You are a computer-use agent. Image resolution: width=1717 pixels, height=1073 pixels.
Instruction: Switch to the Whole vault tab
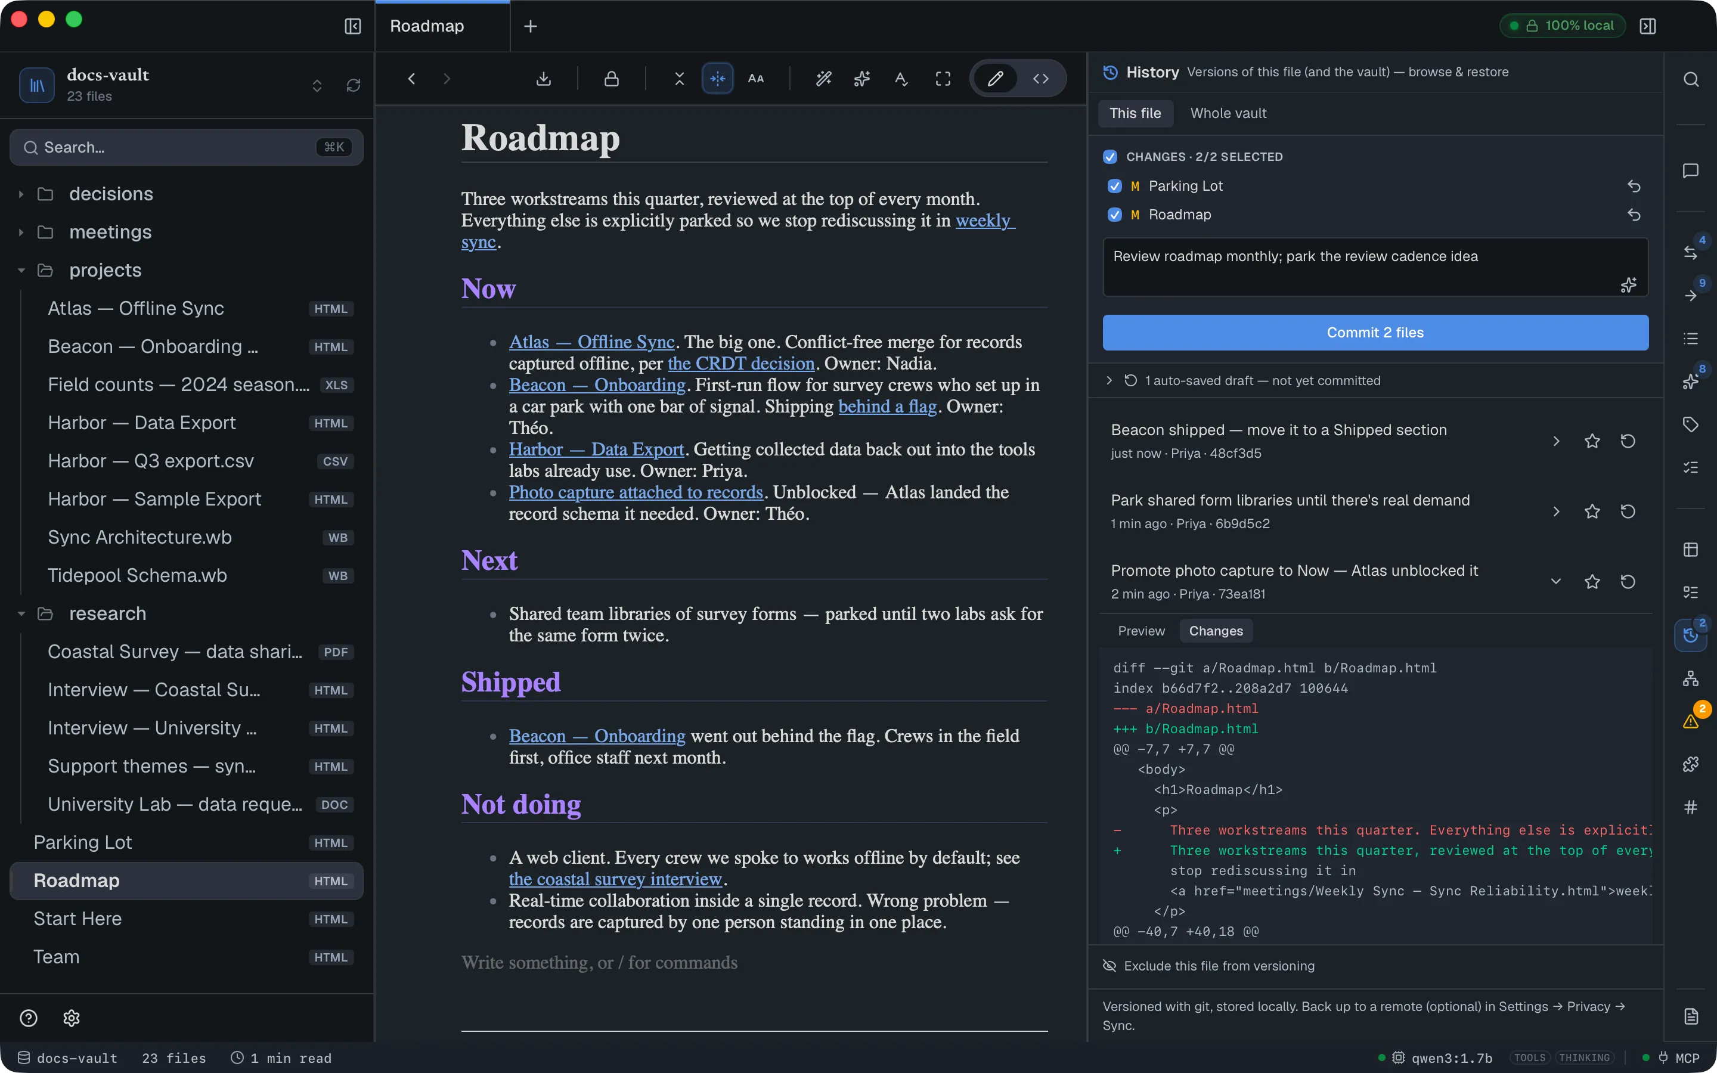pyautogui.click(x=1228, y=113)
